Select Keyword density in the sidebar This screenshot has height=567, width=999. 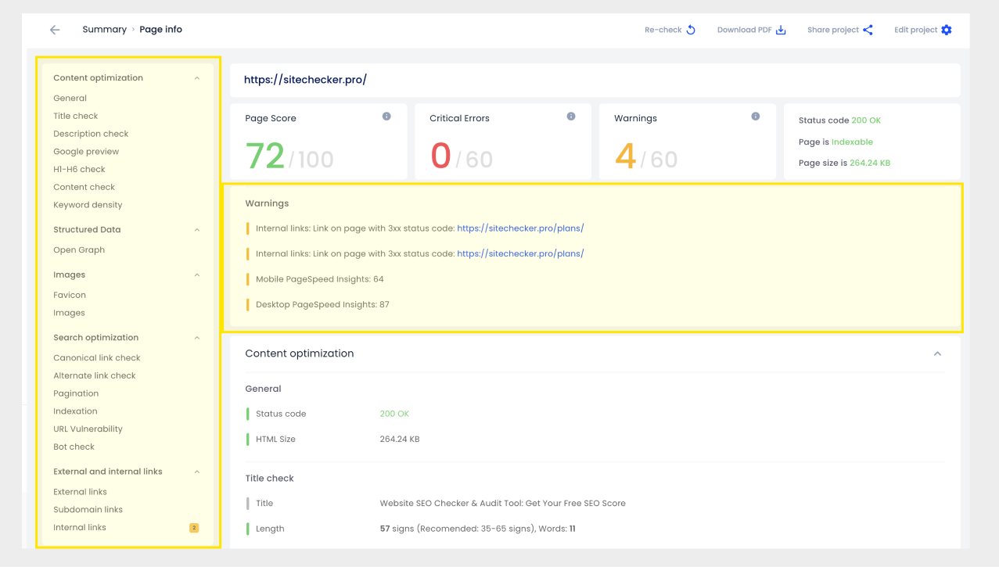pyautogui.click(x=88, y=205)
